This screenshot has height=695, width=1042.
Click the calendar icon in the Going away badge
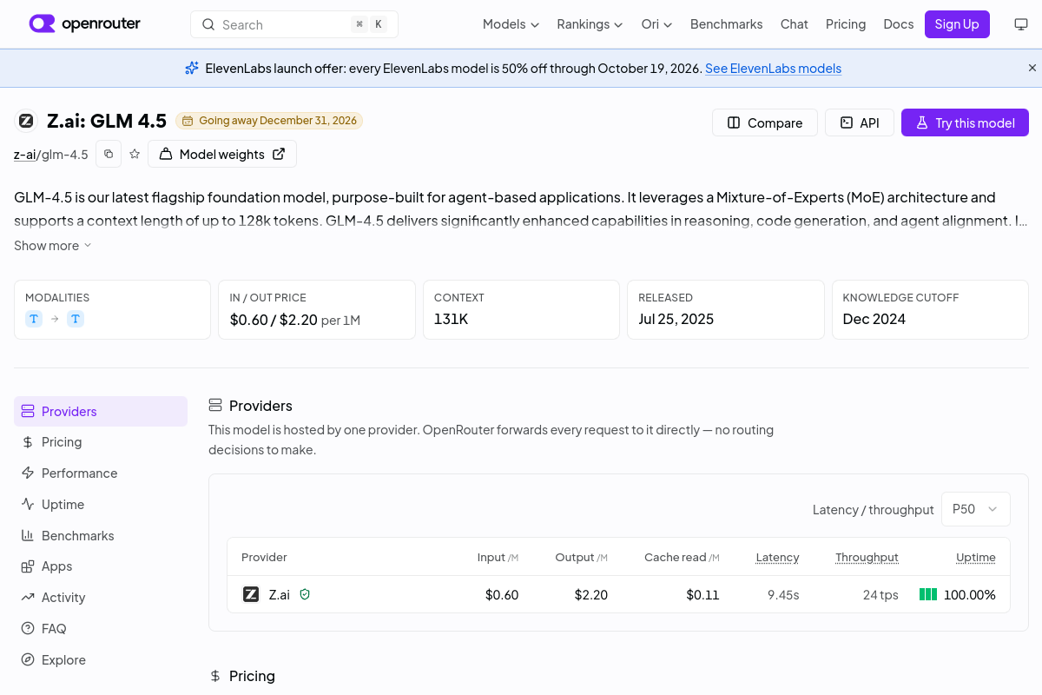pos(188,121)
